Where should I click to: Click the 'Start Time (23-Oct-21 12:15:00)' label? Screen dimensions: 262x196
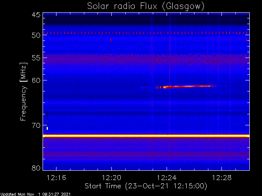tap(146, 186)
